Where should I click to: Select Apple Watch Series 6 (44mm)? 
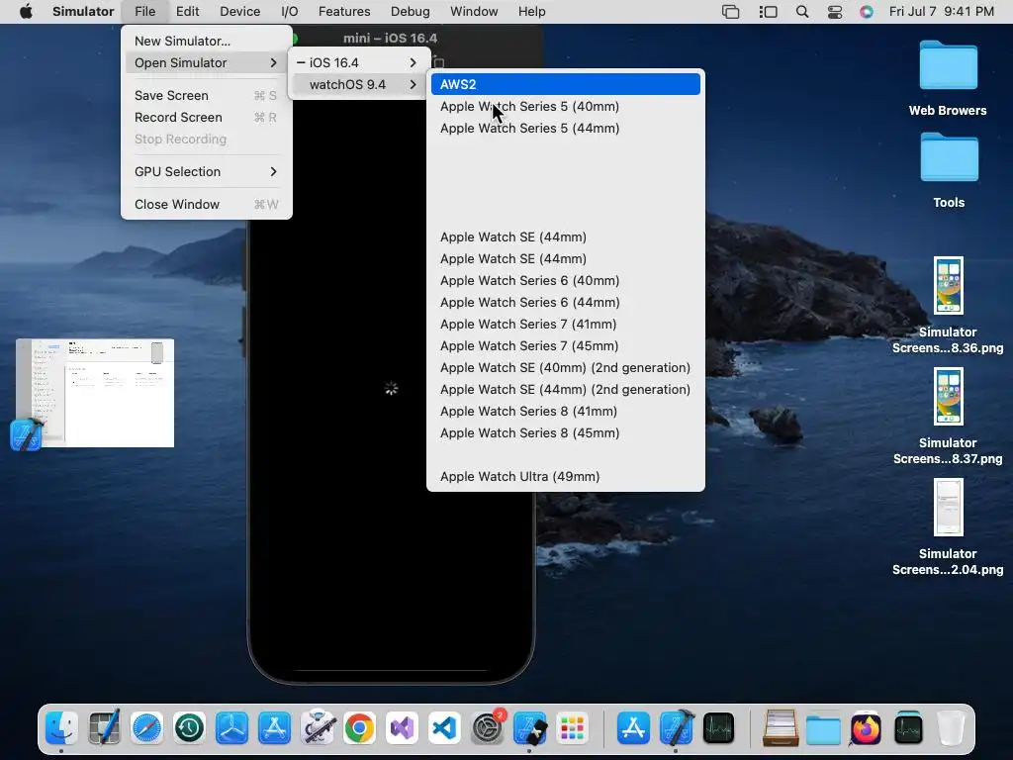coord(565,303)
